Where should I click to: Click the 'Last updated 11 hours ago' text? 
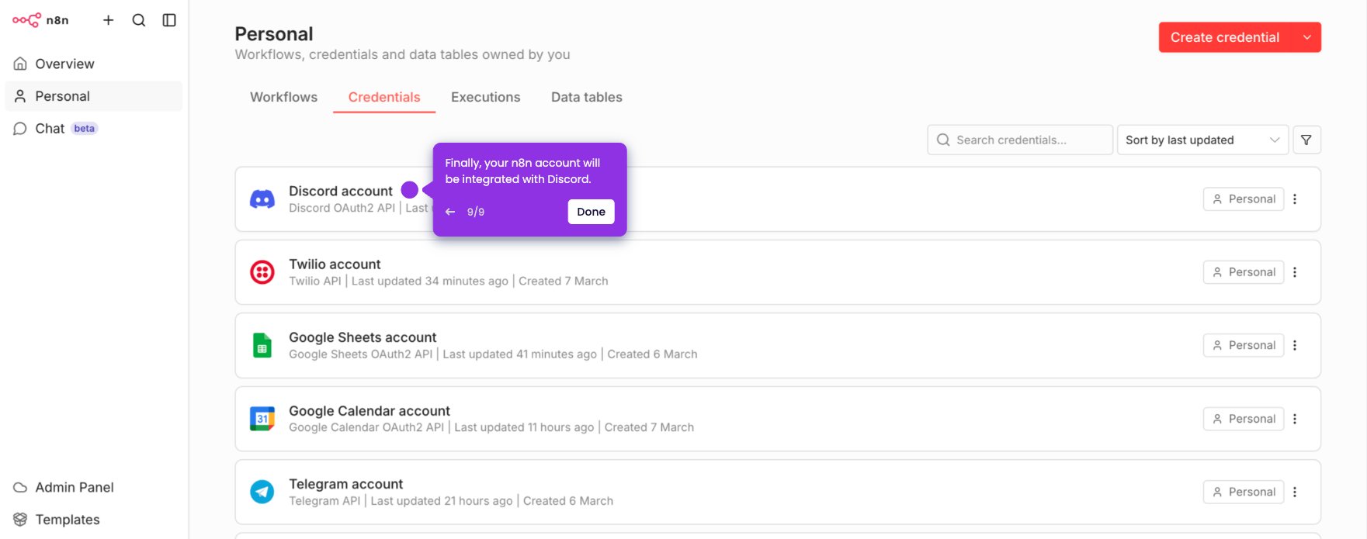(x=524, y=427)
